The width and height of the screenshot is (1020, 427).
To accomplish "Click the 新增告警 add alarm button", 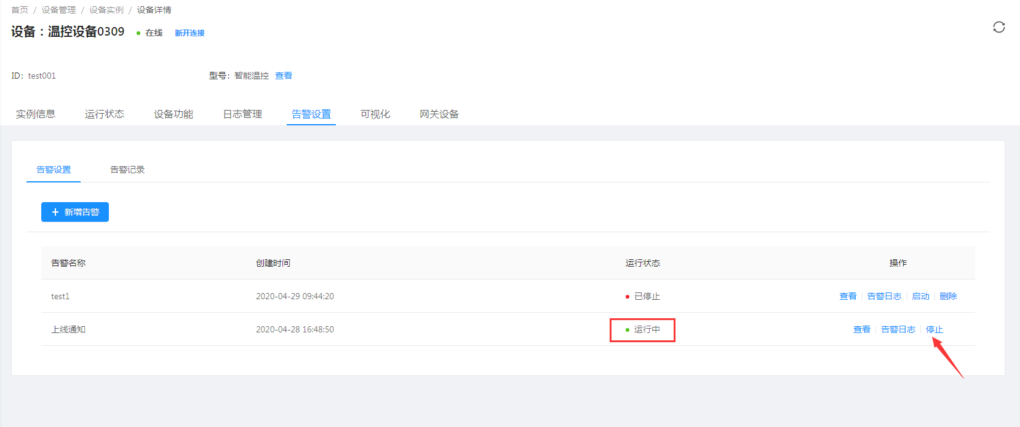I will [75, 212].
